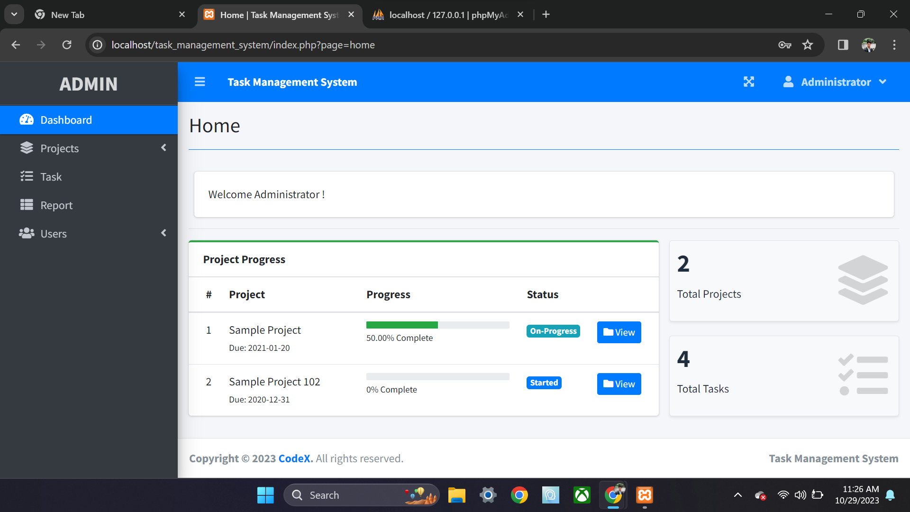The width and height of the screenshot is (910, 512).
Task: Open the Report icon in sidebar
Action: pos(27,205)
